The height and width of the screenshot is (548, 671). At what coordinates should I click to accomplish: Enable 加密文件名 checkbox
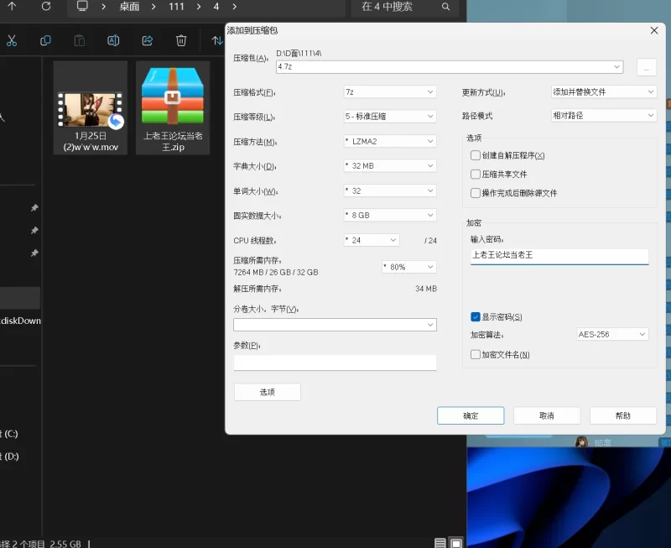pos(476,355)
